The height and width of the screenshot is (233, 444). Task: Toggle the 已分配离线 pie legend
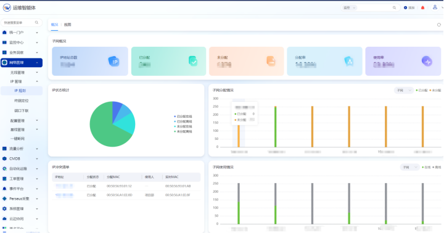[183, 121]
